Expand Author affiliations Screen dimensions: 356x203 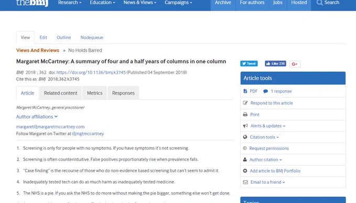37,117
